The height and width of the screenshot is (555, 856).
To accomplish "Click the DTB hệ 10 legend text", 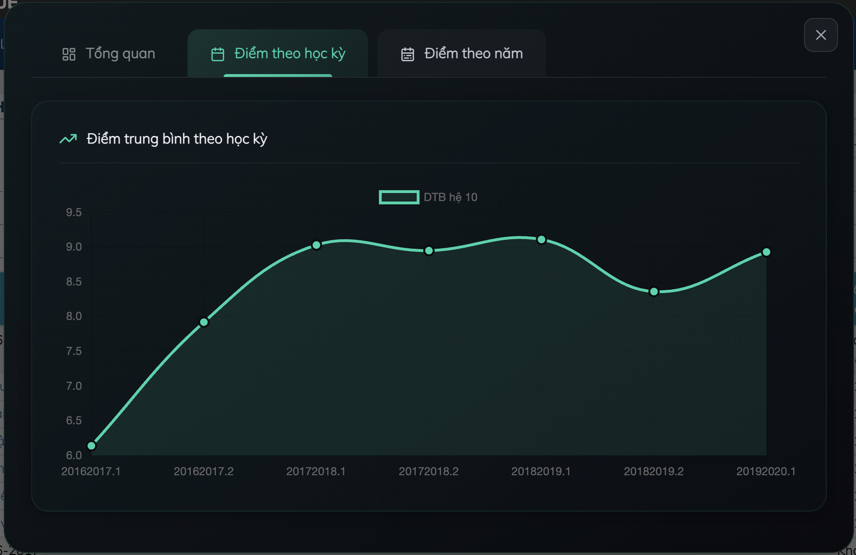I will (x=450, y=197).
